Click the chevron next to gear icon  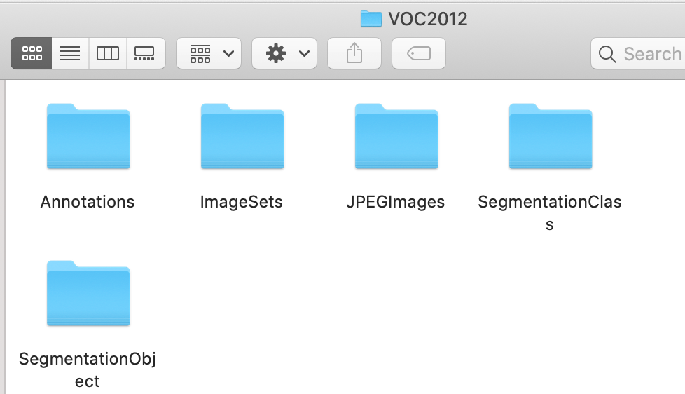(304, 53)
